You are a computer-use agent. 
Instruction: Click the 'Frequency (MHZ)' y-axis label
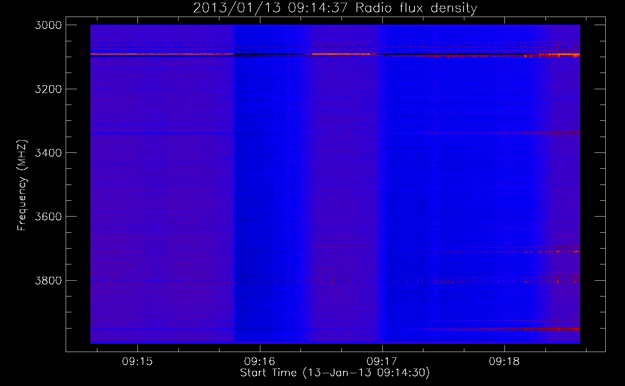coord(22,185)
